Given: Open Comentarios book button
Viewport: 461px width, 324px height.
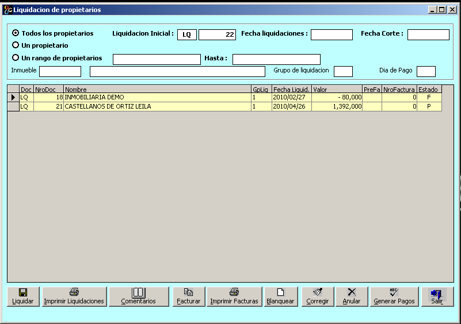Looking at the screenshot, I should pyautogui.click(x=139, y=296).
